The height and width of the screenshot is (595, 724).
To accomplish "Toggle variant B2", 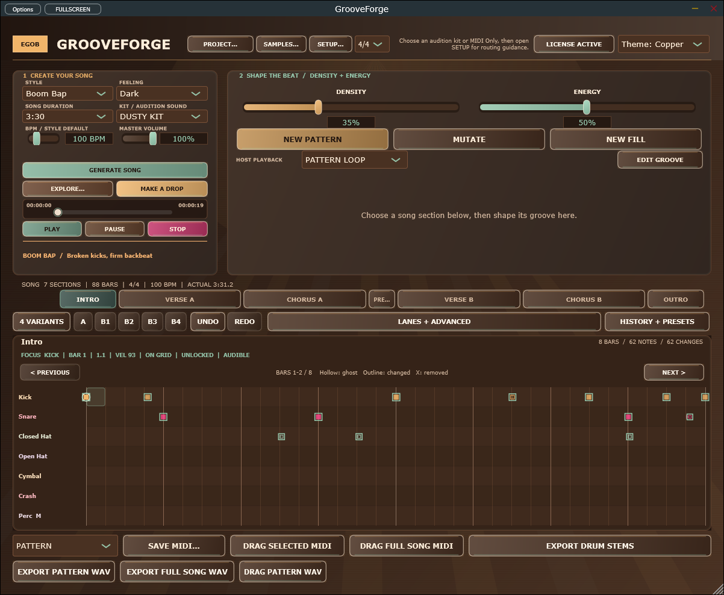I will 129,322.
